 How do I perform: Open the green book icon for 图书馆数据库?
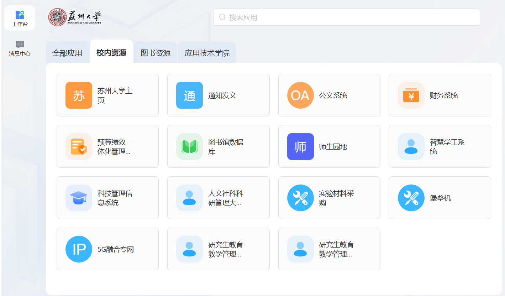pyautogui.click(x=189, y=146)
